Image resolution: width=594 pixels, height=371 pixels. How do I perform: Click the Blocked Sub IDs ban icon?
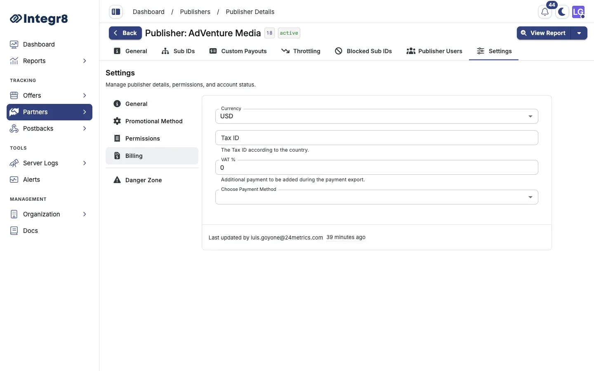click(x=339, y=51)
